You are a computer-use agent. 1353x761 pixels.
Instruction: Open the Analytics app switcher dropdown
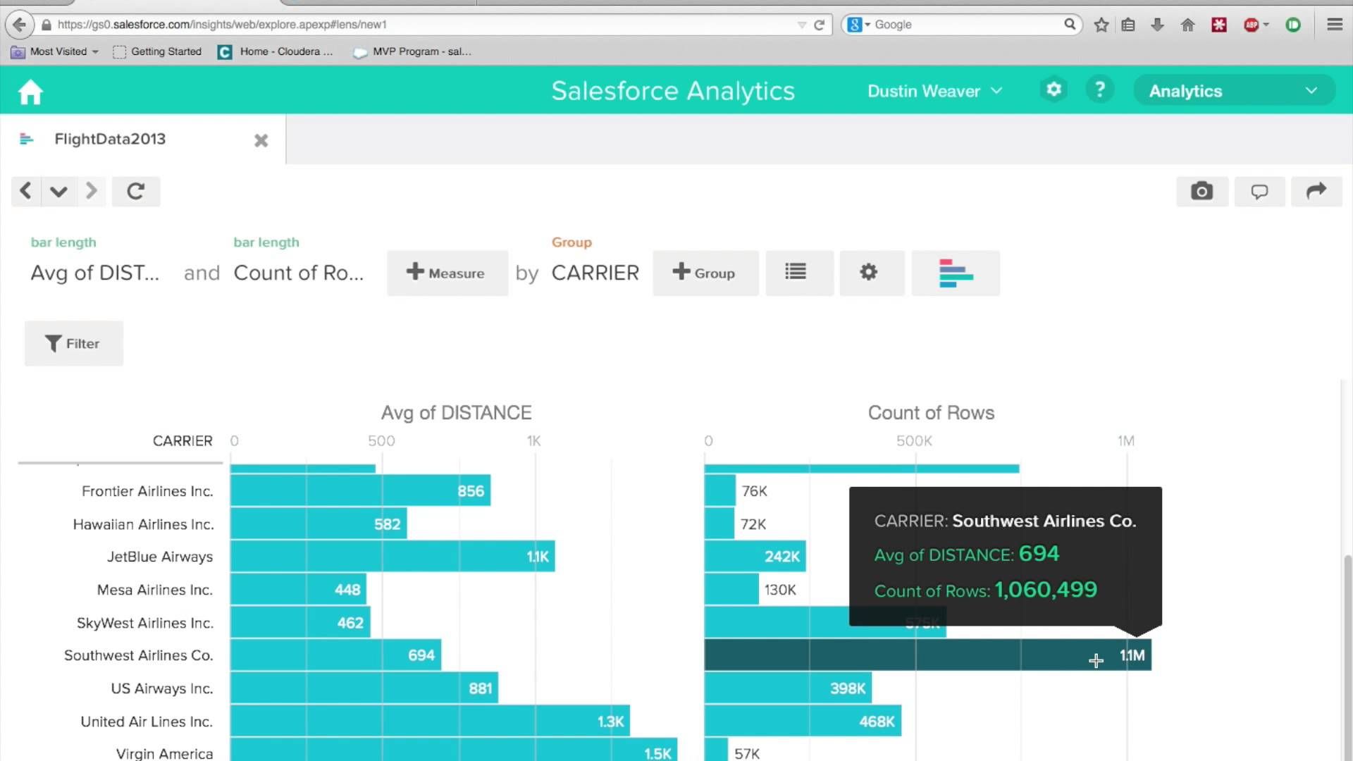click(x=1235, y=91)
